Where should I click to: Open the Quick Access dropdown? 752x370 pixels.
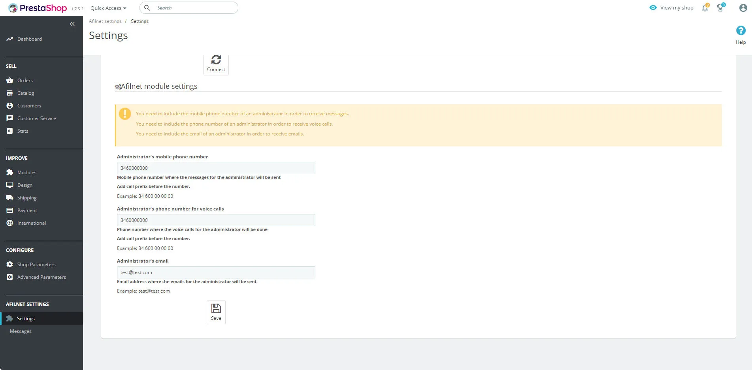[x=108, y=8]
